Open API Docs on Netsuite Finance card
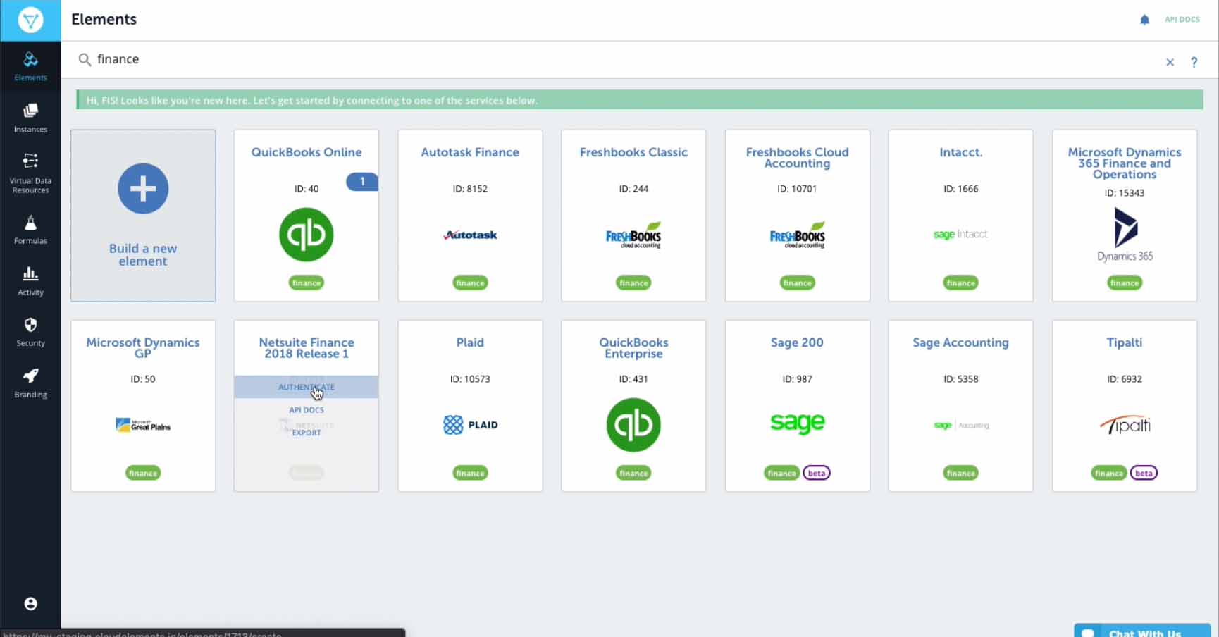The image size is (1219, 637). pos(307,409)
